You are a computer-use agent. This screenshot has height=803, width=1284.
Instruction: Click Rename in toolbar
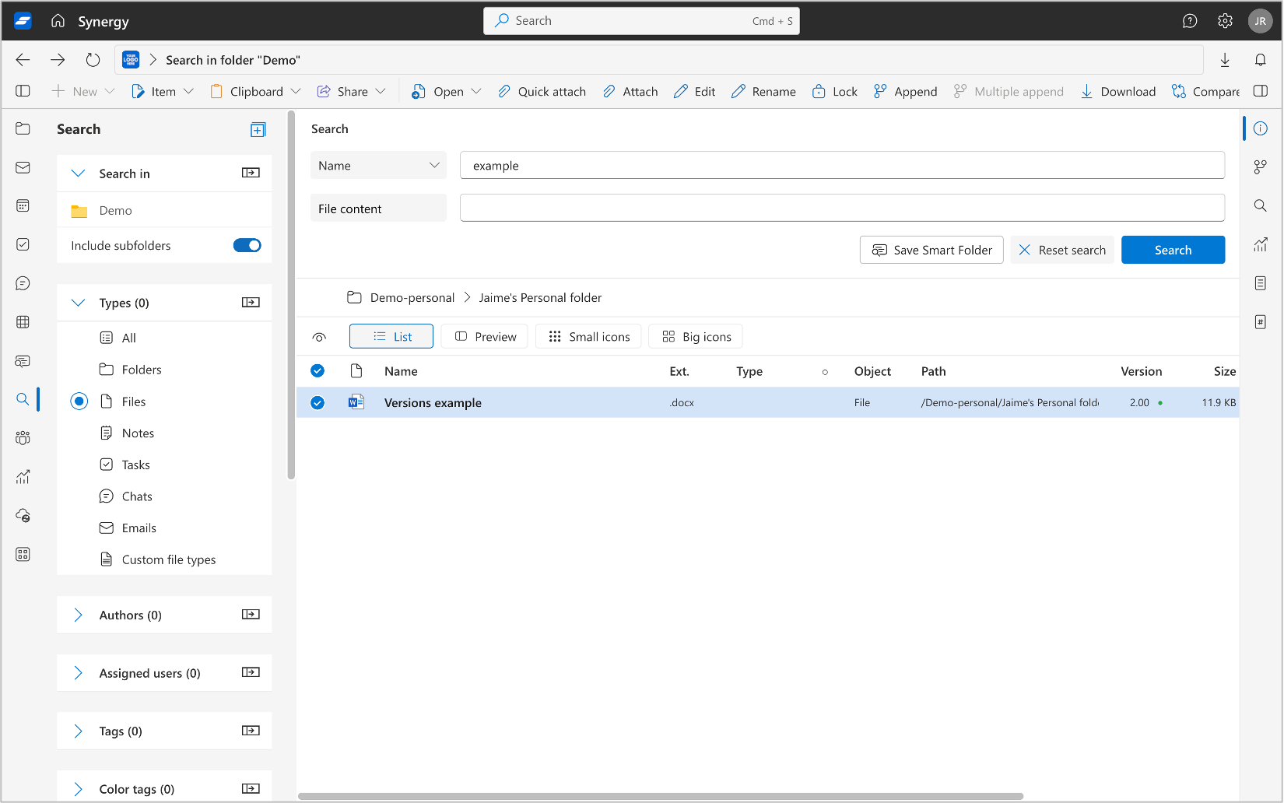[763, 91]
